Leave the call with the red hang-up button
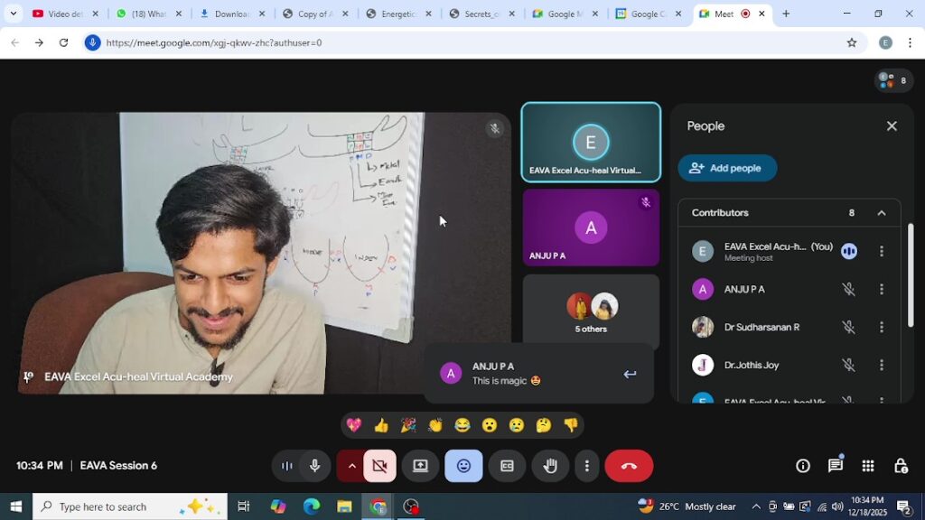Screen dimensions: 925x520 (x=629, y=466)
